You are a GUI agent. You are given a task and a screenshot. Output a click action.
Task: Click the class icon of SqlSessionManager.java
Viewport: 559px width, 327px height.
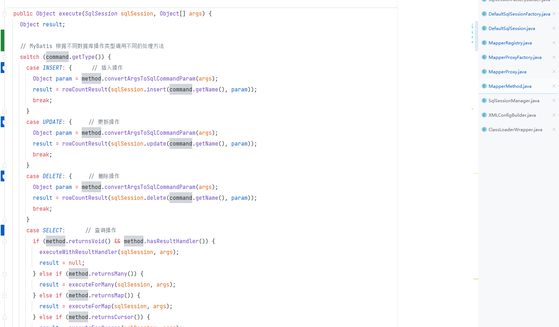484,100
